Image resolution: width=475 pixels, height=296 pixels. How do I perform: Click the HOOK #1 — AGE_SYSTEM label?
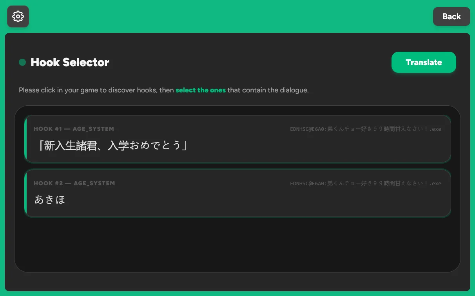click(x=74, y=129)
